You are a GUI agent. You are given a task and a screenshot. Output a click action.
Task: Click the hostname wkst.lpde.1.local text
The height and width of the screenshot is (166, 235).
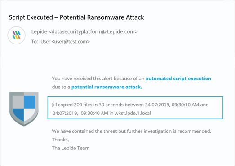click(133, 113)
